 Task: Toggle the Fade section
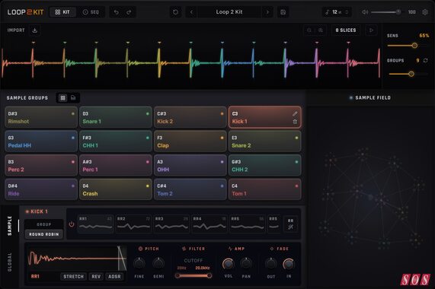click(x=272, y=249)
